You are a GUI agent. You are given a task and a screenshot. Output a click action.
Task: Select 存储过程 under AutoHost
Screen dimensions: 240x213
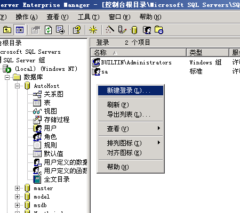(x=57, y=120)
